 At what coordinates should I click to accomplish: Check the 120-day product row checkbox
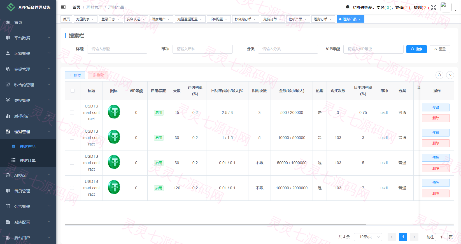(72, 188)
